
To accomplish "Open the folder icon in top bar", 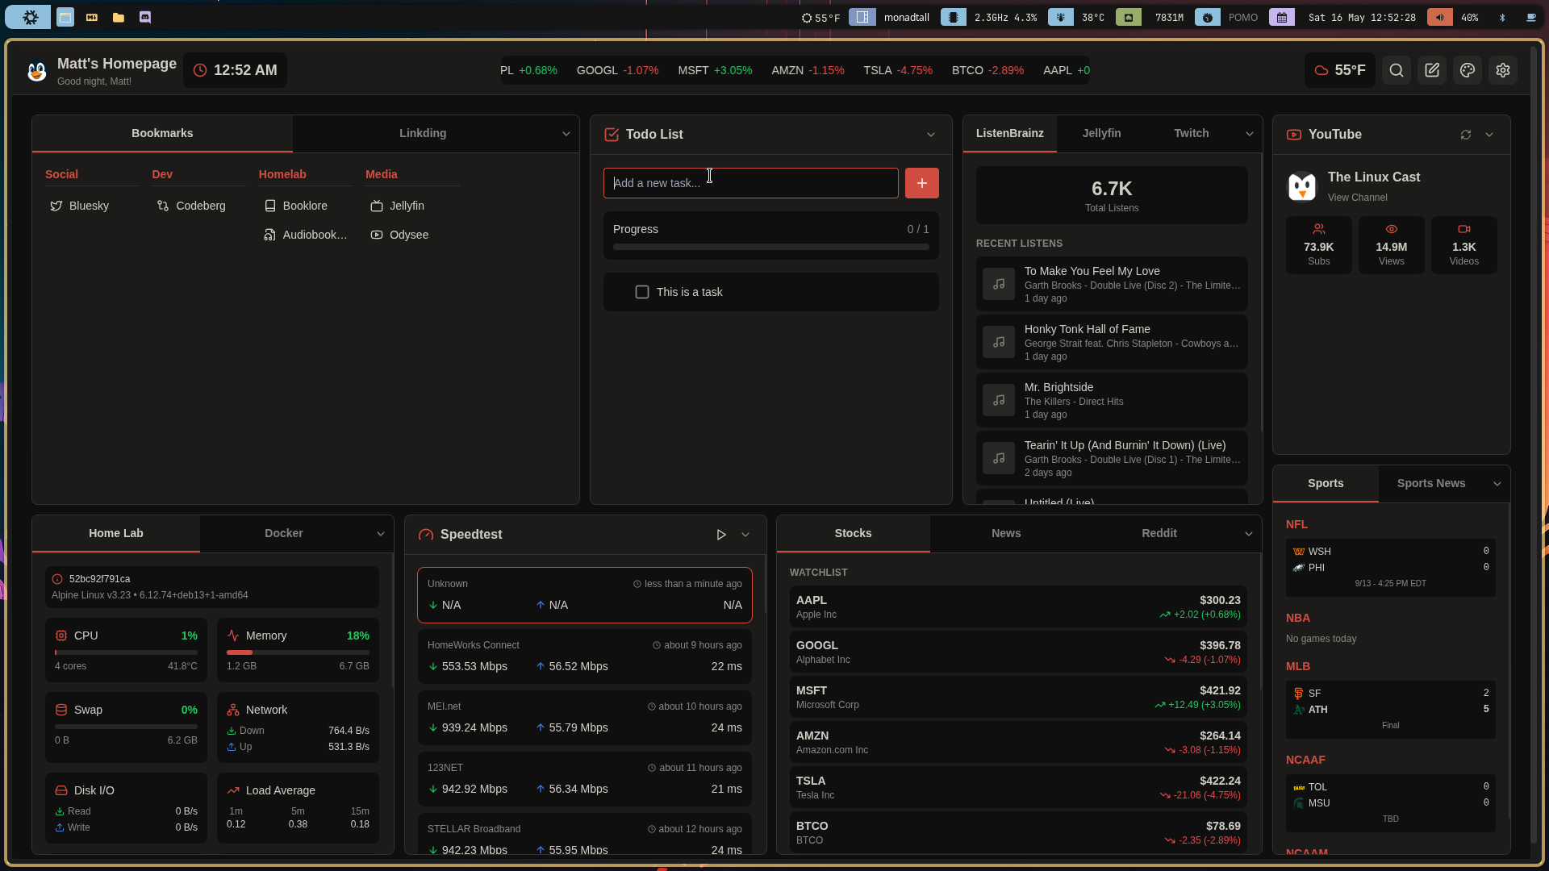I will 119,17.
